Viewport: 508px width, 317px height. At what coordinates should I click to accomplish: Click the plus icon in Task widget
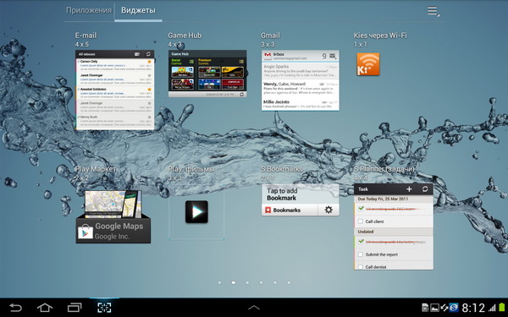[x=409, y=189]
